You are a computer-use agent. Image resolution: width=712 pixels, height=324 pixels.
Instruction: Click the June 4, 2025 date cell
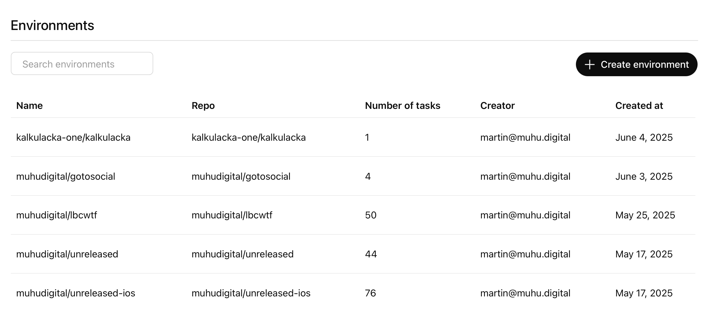[x=644, y=137]
